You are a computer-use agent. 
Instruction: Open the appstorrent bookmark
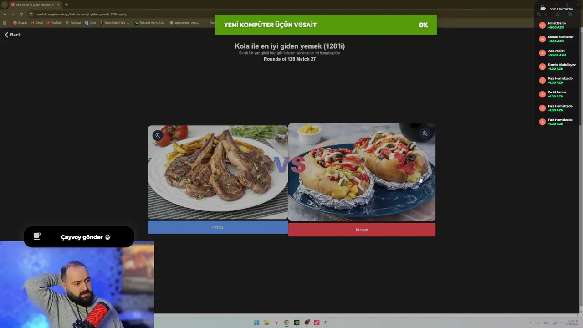(184, 22)
